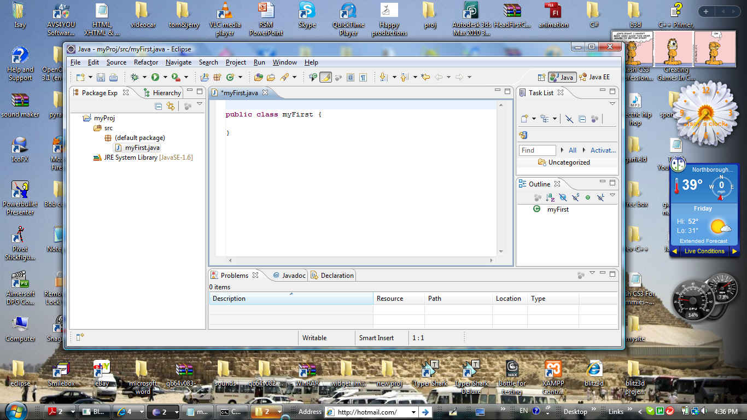Open the Run dropdown arrow

pyautogui.click(x=165, y=77)
